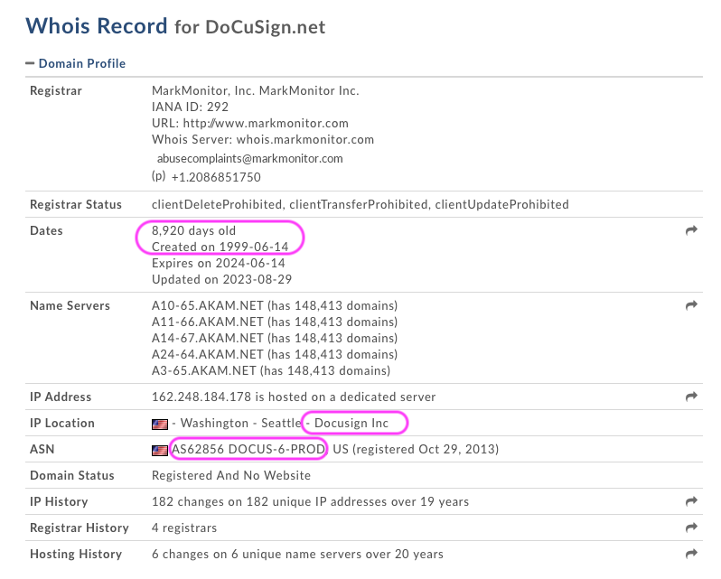
Task: Click the abusecomplaints@markmonitor.com email address
Action: [249, 159]
